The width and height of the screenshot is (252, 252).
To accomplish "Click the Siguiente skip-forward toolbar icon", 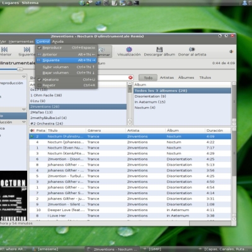I will [x=27, y=49].
